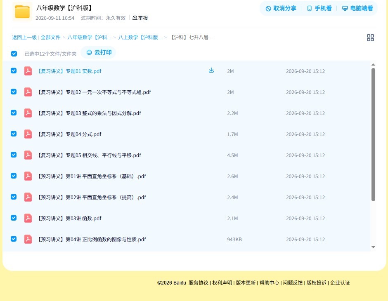Click the scrollbar up arrow
Image resolution: width=388 pixels, height=301 pixels.
374,65
